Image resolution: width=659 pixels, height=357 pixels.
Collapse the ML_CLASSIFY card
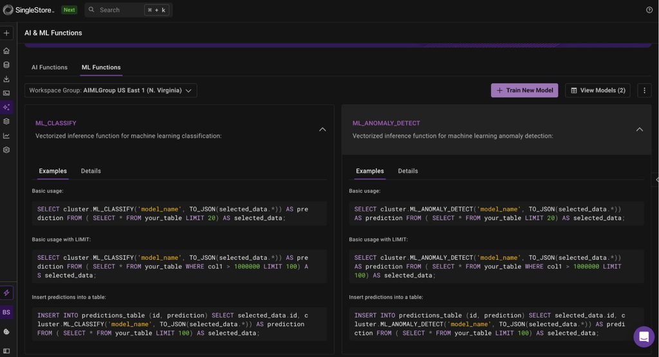pyautogui.click(x=322, y=129)
